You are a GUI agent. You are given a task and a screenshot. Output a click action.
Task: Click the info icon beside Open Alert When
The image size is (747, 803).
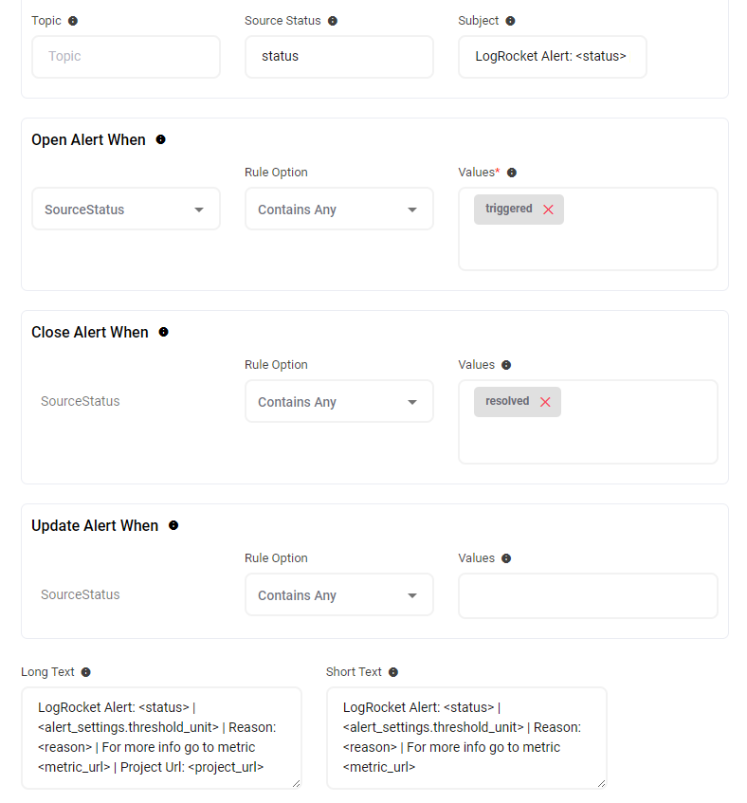coord(160,139)
